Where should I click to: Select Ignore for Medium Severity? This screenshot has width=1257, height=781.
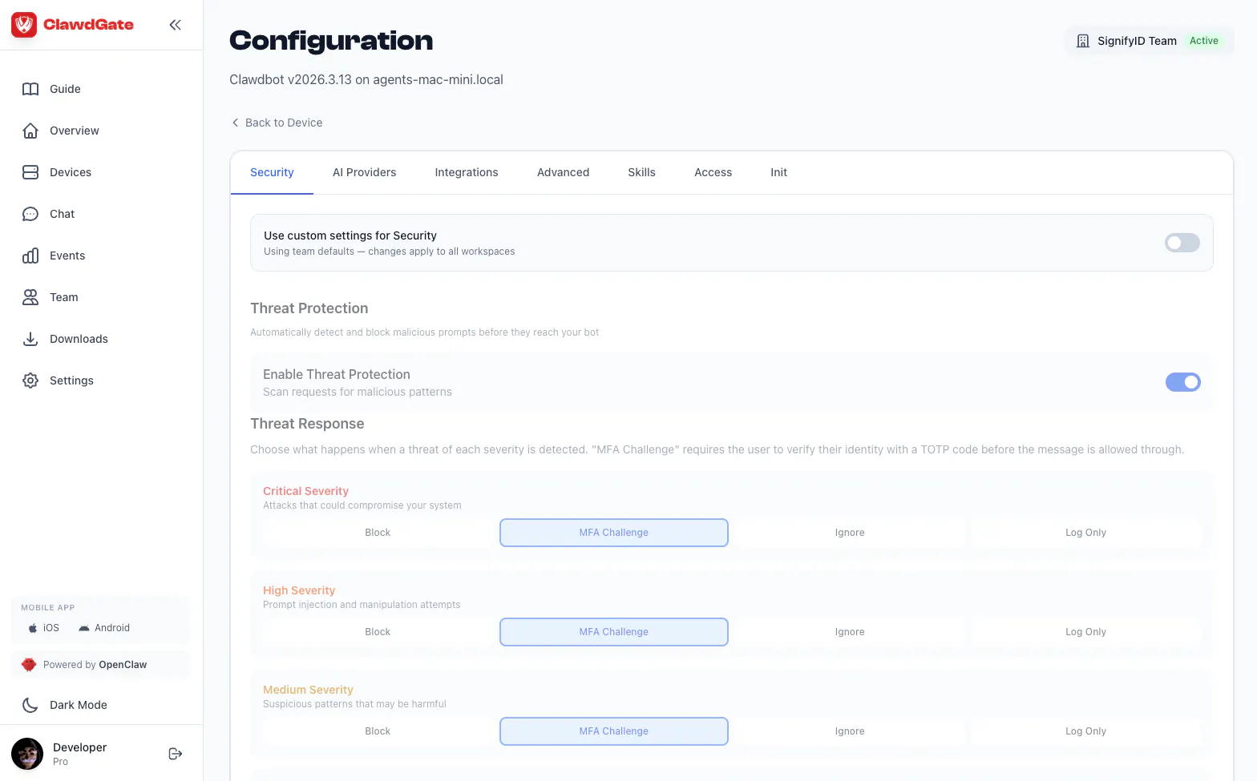(850, 731)
